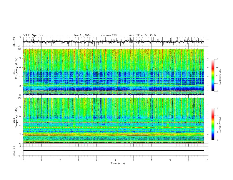Click the 'VLF Spectra' title text
Viewport: 233px width, 180px height.
[33, 35]
